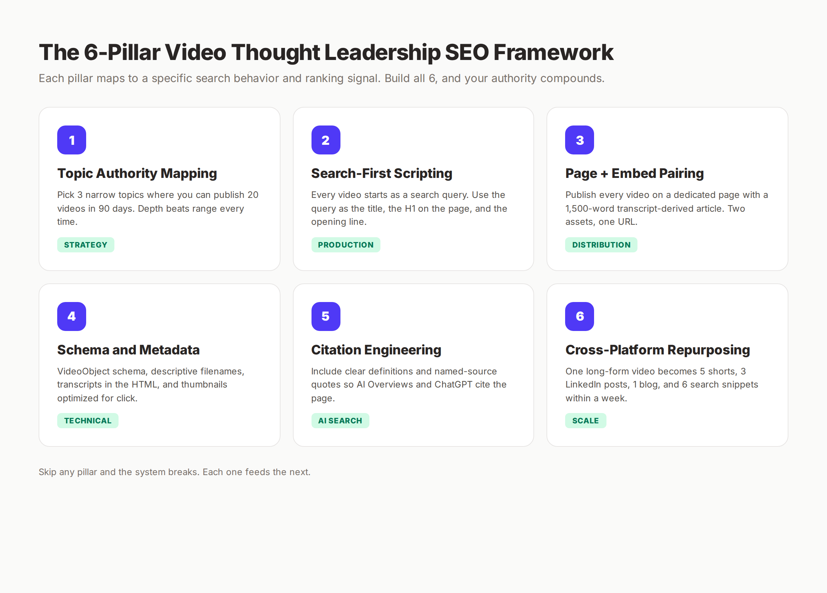Click the footer 'Skip any pillar' note
This screenshot has width=827, height=593.
[x=175, y=472]
